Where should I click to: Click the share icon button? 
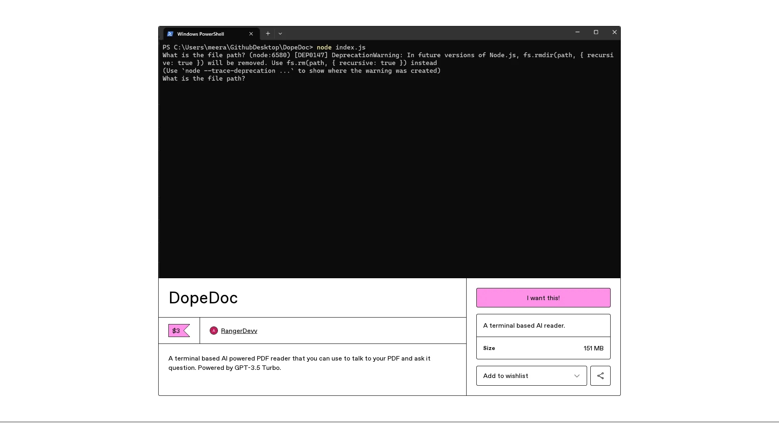[600, 376]
